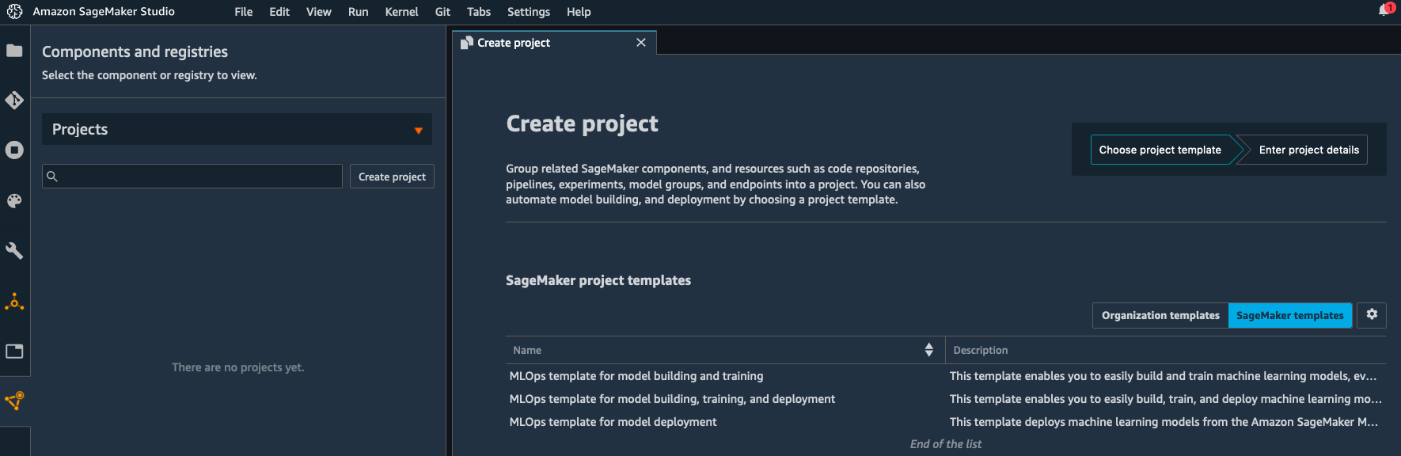Select MLOps template for model deployment
The image size is (1401, 456).
tap(613, 422)
